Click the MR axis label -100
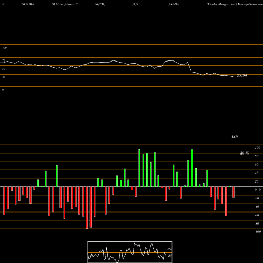 tap(258, 232)
